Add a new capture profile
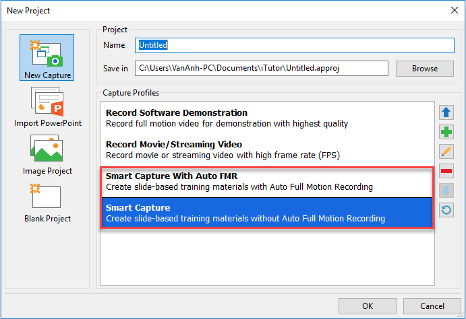Image resolution: width=466 pixels, height=319 pixels. pos(446,132)
